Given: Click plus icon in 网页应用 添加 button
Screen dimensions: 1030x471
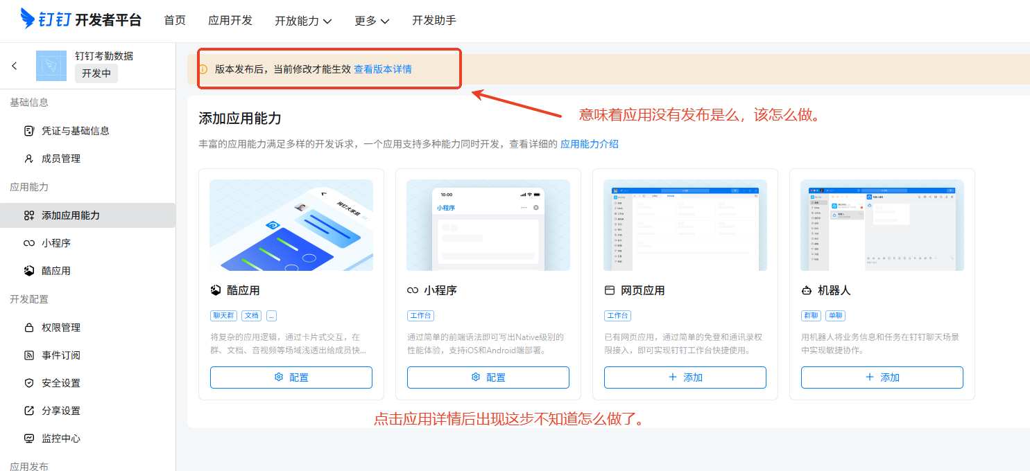Looking at the screenshot, I should tap(673, 377).
